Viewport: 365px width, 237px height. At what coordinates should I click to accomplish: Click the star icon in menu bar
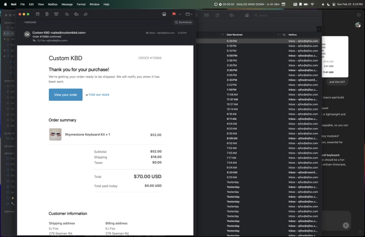click(x=323, y=4)
